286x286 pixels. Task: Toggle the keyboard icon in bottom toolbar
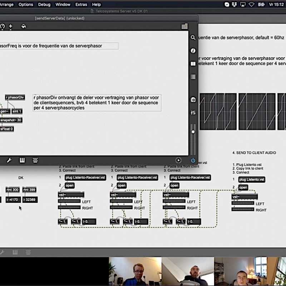coord(35,161)
